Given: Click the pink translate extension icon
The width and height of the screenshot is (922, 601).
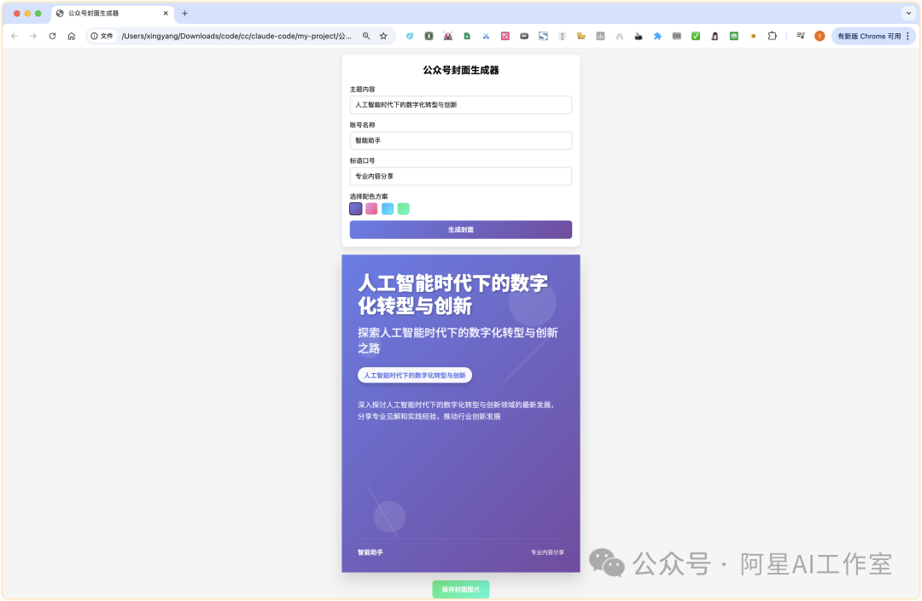Looking at the screenshot, I should pyautogui.click(x=505, y=36).
